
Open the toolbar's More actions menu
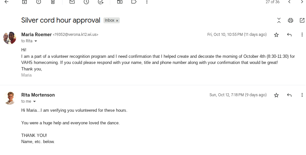pos(147,2)
